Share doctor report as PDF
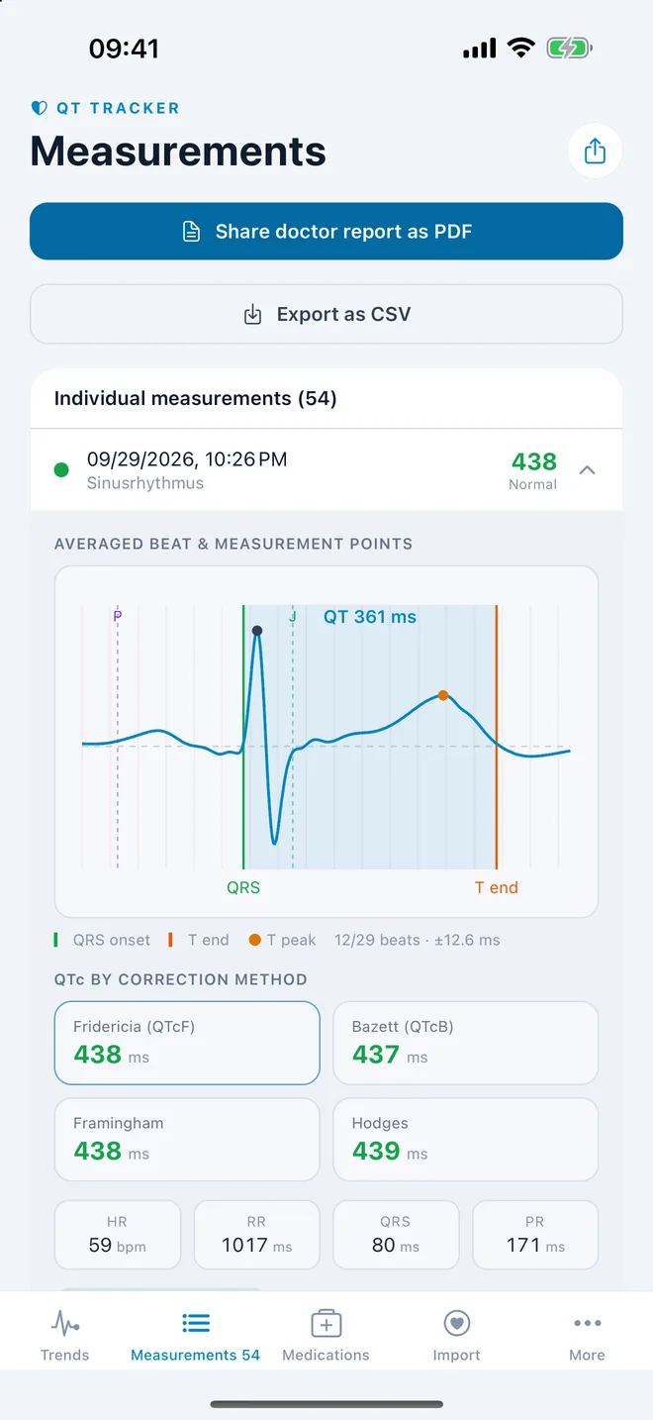Image resolution: width=653 pixels, height=1420 pixels. click(326, 232)
